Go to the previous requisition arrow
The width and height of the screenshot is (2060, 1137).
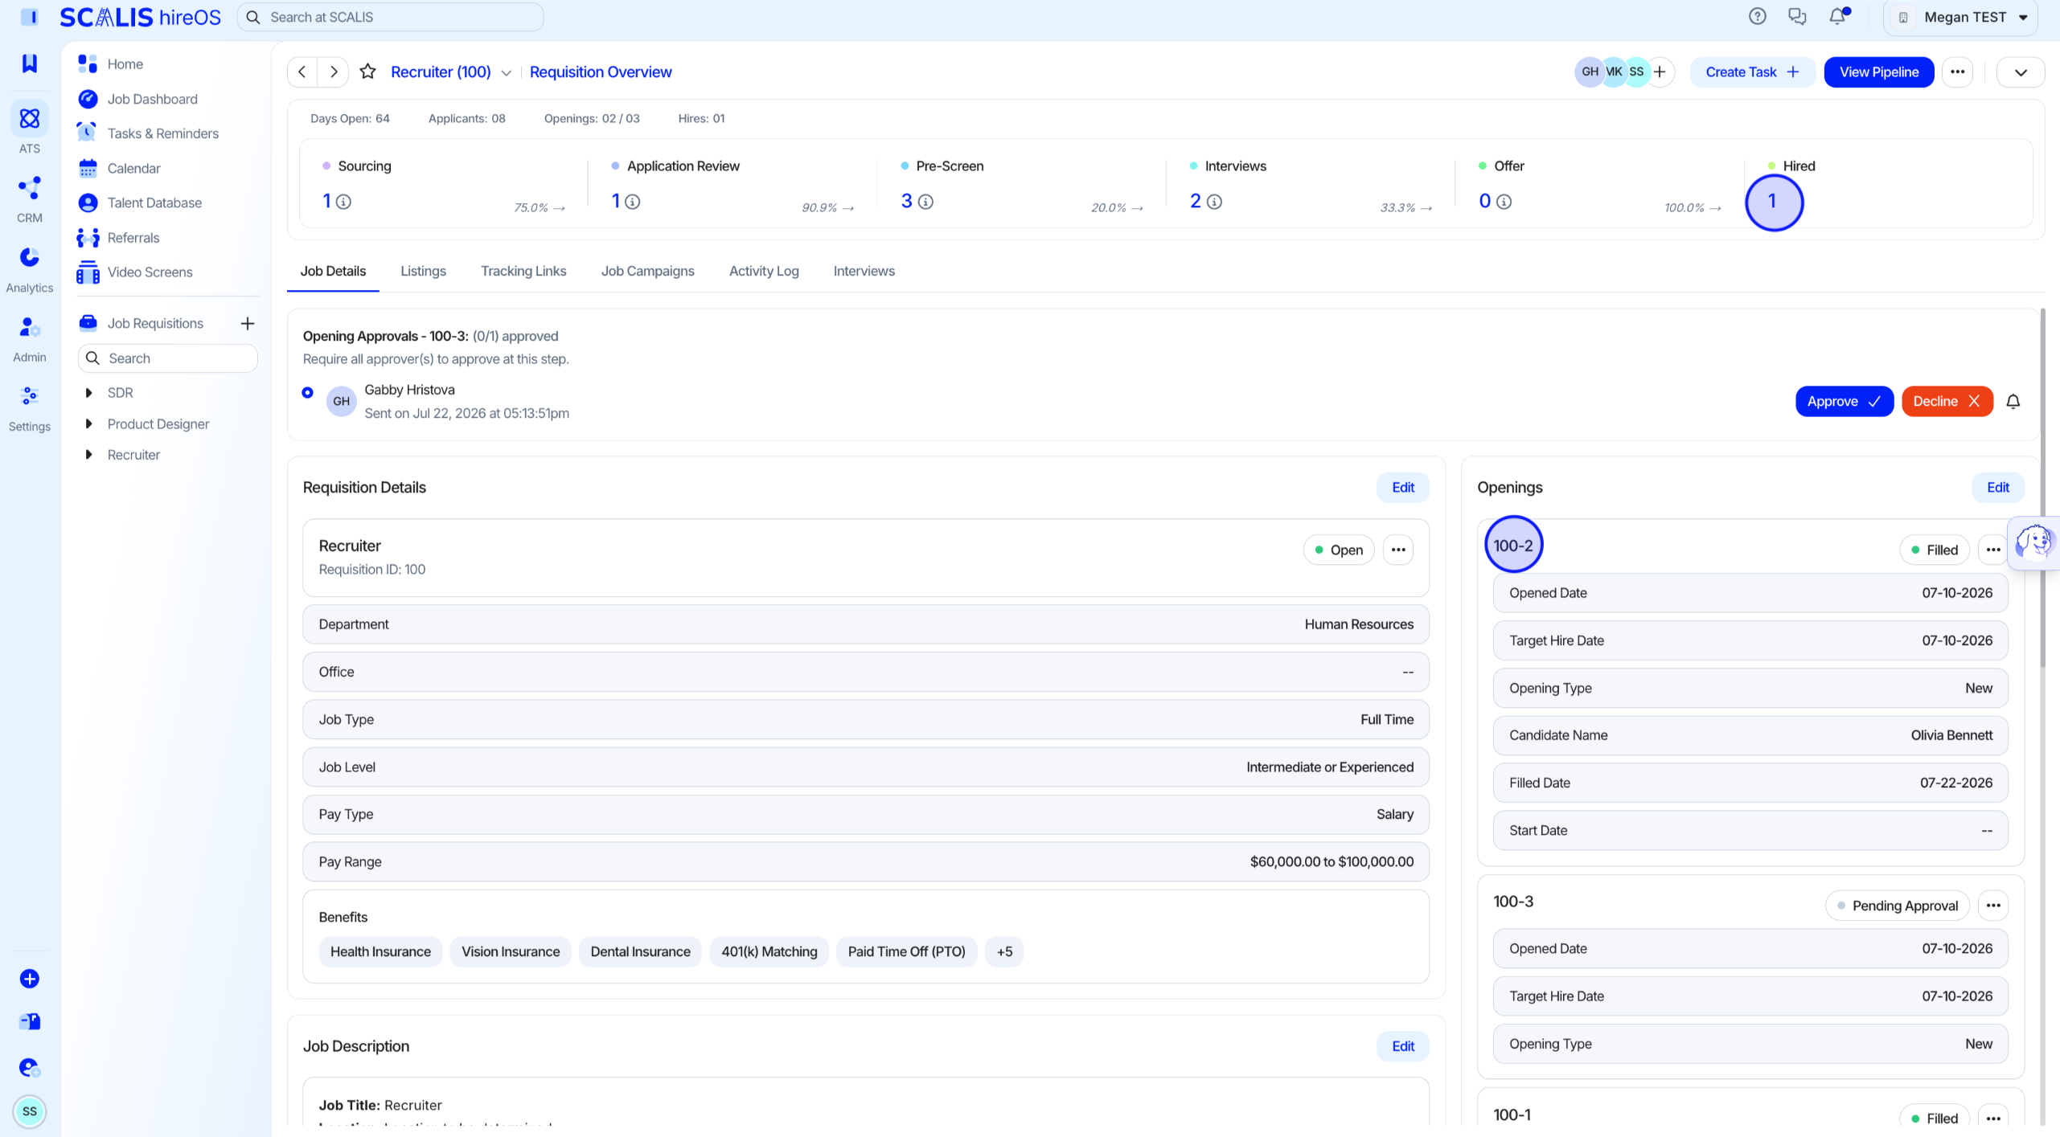coord(302,72)
